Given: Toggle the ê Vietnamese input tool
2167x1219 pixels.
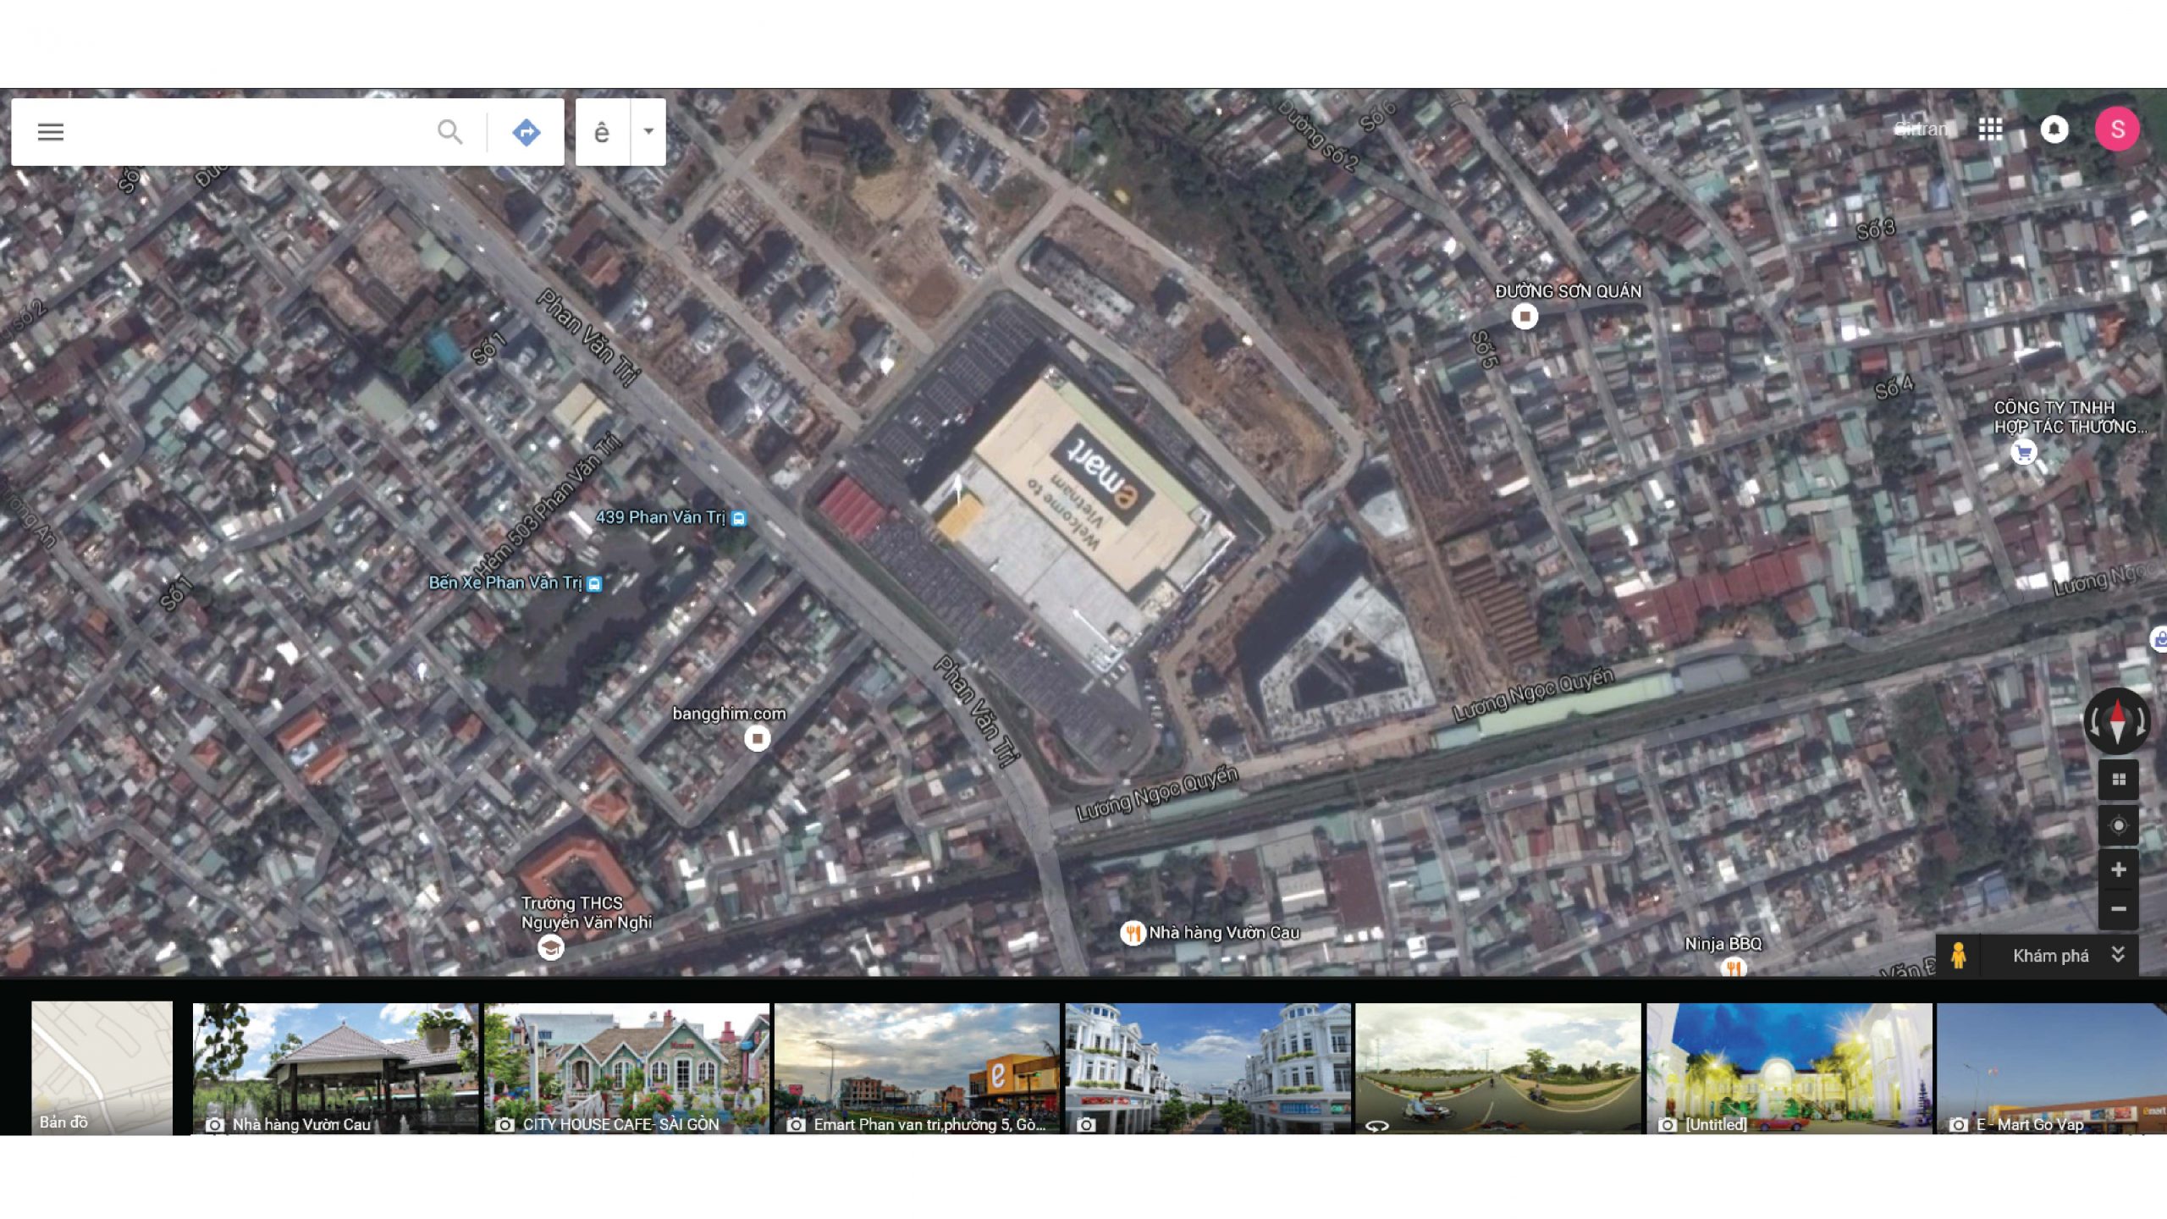Looking at the screenshot, I should 602,132.
